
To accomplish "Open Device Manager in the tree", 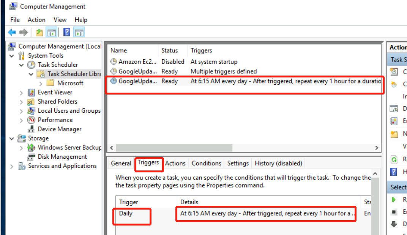I will [x=59, y=129].
